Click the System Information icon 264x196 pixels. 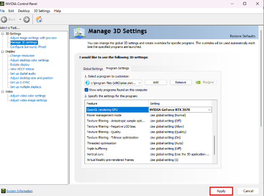point(3,191)
